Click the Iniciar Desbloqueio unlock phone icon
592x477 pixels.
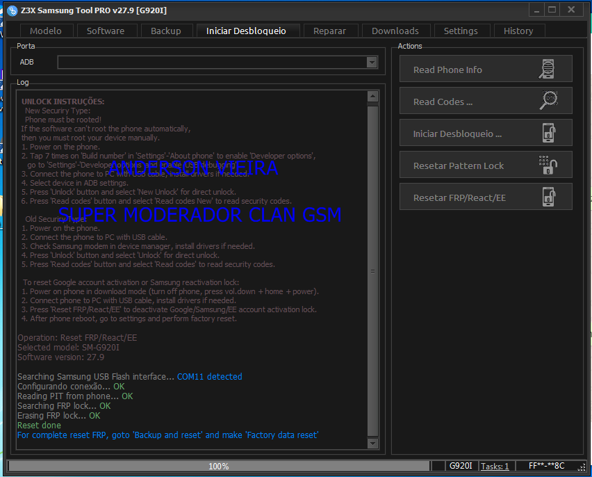point(549,133)
